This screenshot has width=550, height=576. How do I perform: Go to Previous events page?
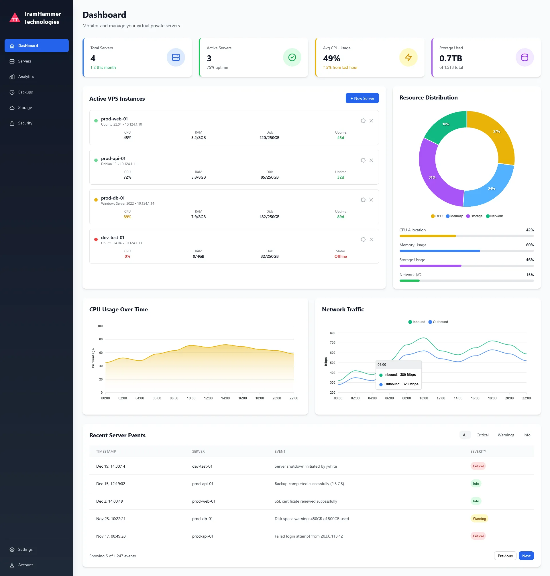coord(505,556)
